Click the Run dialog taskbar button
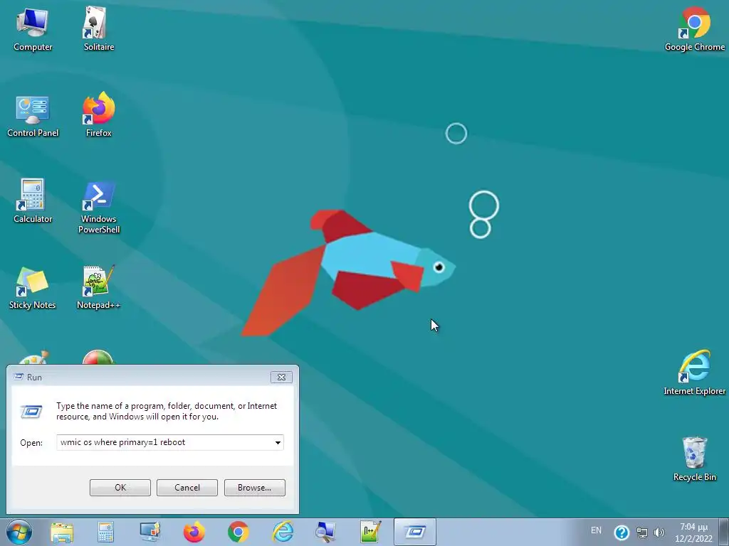Image resolution: width=729 pixels, height=546 pixels. click(x=415, y=532)
